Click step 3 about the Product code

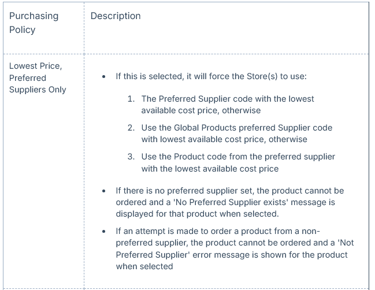[x=237, y=162]
